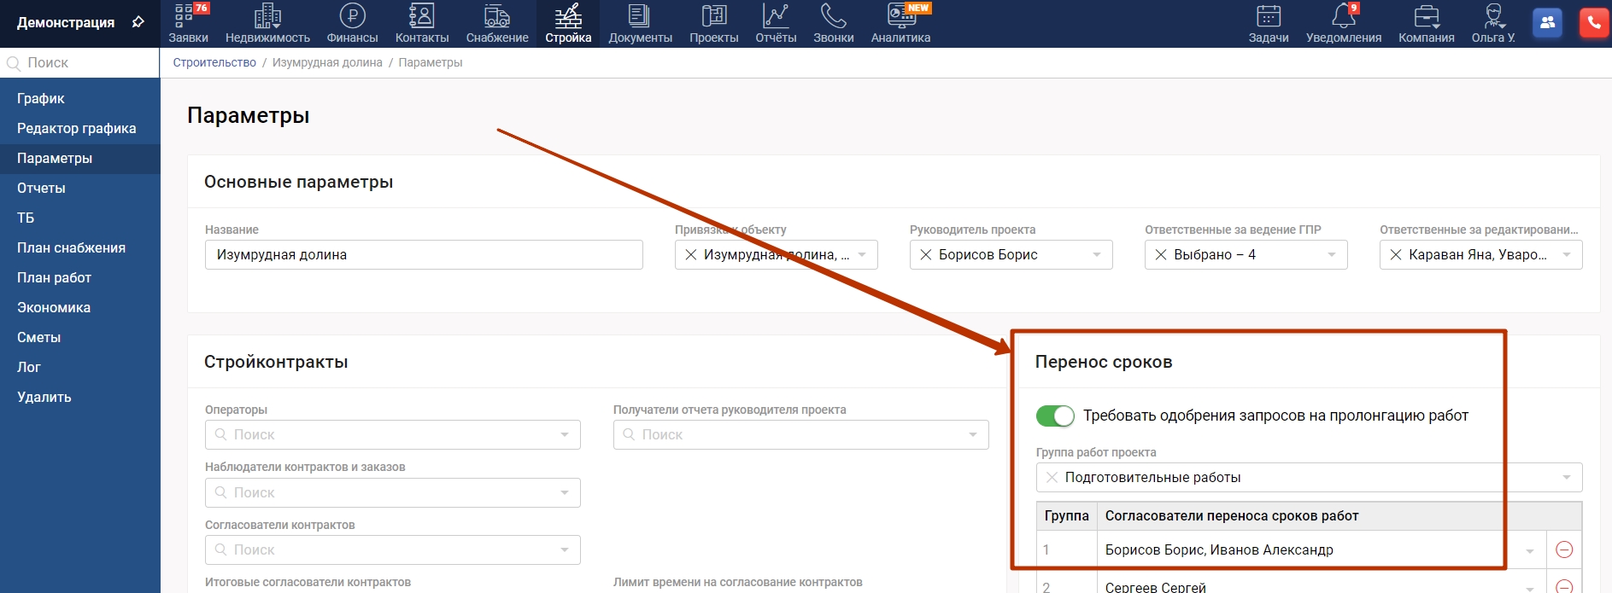Click Удалить in the sidebar
The height and width of the screenshot is (593, 1612).
44,397
